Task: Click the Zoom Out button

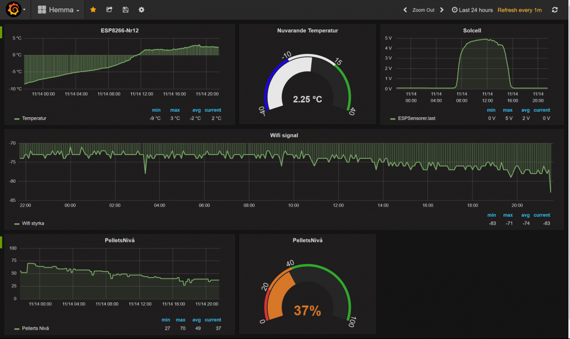Action: coord(423,10)
